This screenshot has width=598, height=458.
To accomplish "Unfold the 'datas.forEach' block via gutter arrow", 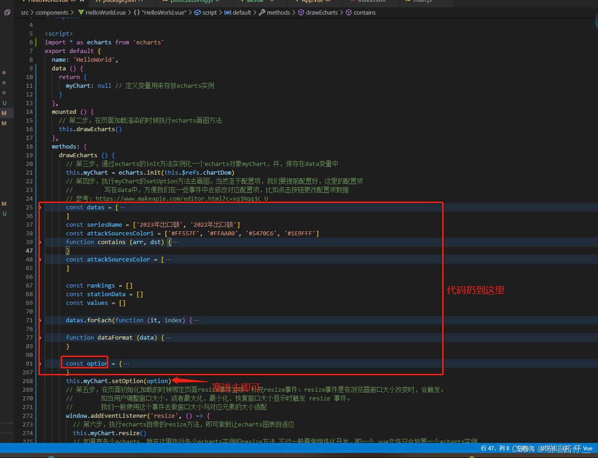I will tap(40, 320).
